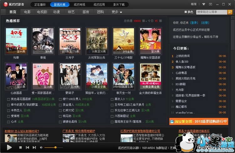Open the 广东鼎龙 特价商用电磁炉 ad link
The image size is (235, 153).
point(79,131)
